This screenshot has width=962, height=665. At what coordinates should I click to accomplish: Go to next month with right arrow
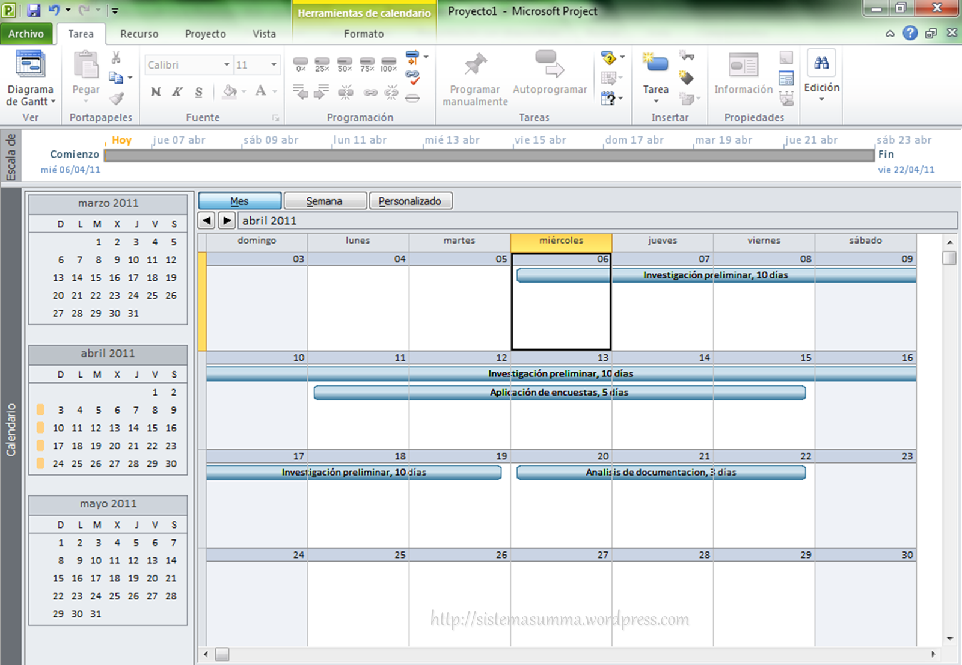click(x=227, y=221)
